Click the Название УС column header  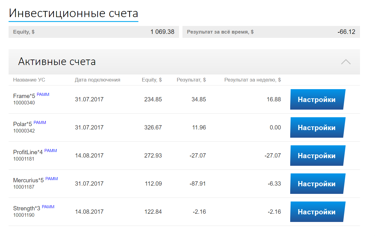point(29,80)
